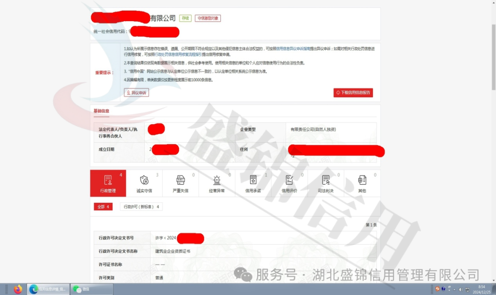Image resolution: width=496 pixels, height=295 pixels.
Task: Open the 行政处罚信息信用修复流程指引 link
Action: tap(178, 54)
